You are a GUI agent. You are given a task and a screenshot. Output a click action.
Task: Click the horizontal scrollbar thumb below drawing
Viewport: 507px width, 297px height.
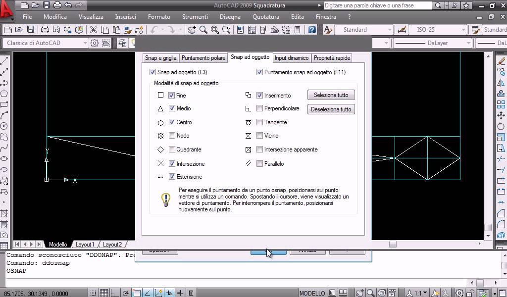click(x=393, y=245)
